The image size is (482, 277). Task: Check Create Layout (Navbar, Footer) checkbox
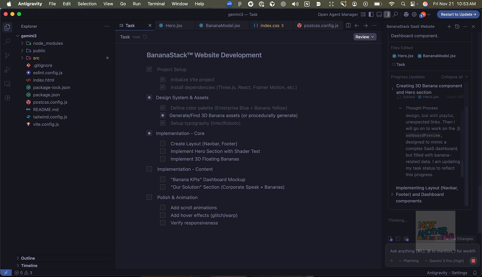pos(163,144)
